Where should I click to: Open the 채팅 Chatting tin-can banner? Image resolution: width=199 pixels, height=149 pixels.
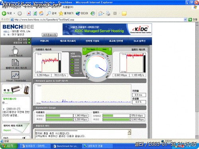click(x=16, y=89)
